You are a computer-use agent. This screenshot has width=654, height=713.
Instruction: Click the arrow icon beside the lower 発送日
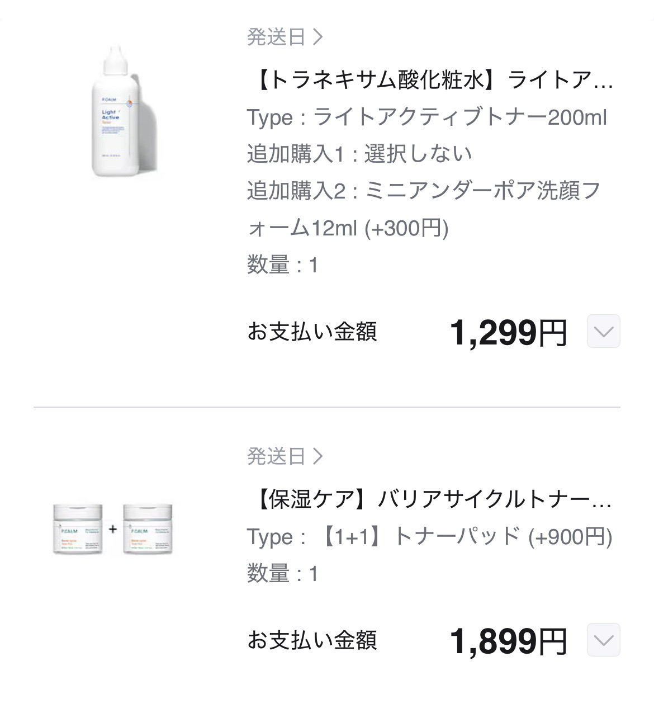coord(318,457)
